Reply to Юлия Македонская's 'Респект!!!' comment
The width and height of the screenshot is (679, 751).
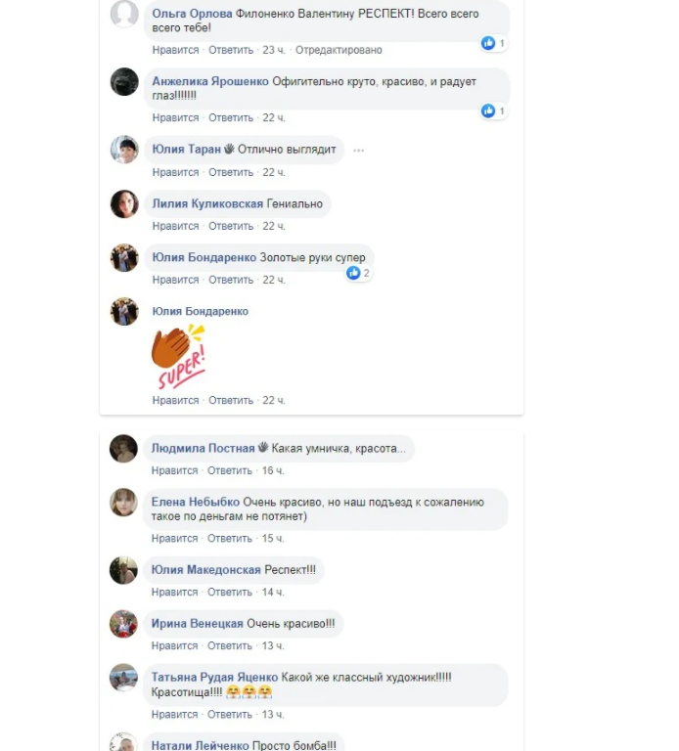point(230,593)
